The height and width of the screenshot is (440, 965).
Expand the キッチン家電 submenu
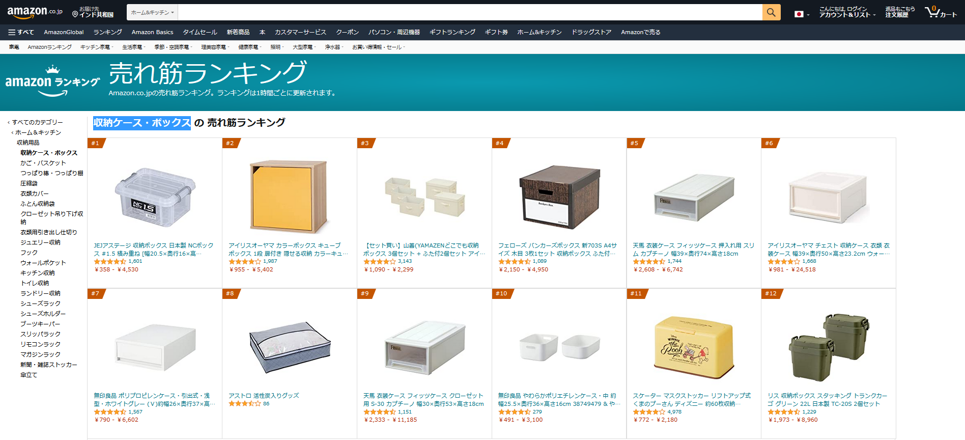(x=96, y=47)
